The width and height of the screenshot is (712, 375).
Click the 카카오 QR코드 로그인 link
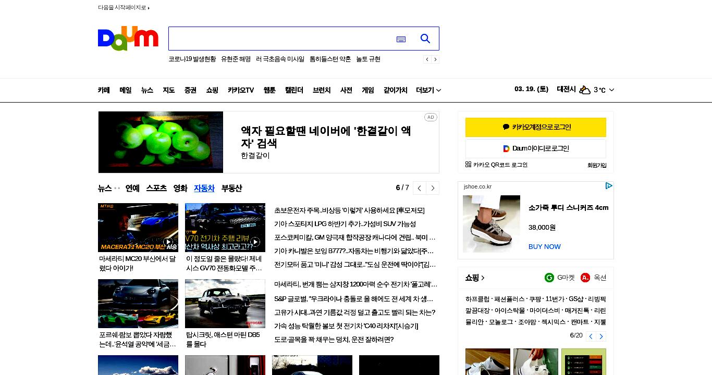coord(496,165)
